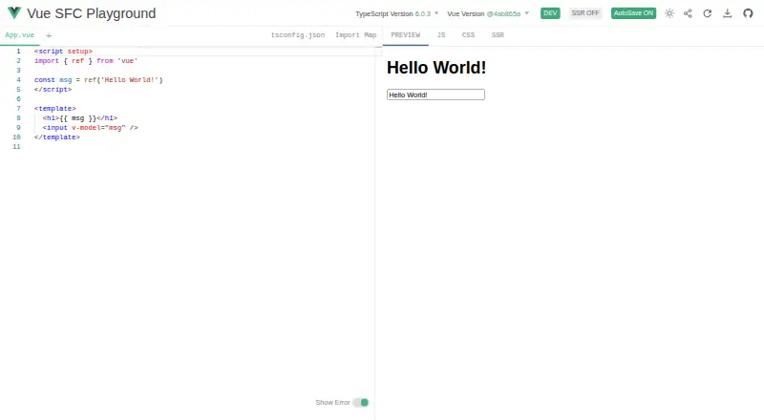Image resolution: width=764 pixels, height=420 pixels.
Task: Open the tsconfig.json tab
Action: click(298, 35)
